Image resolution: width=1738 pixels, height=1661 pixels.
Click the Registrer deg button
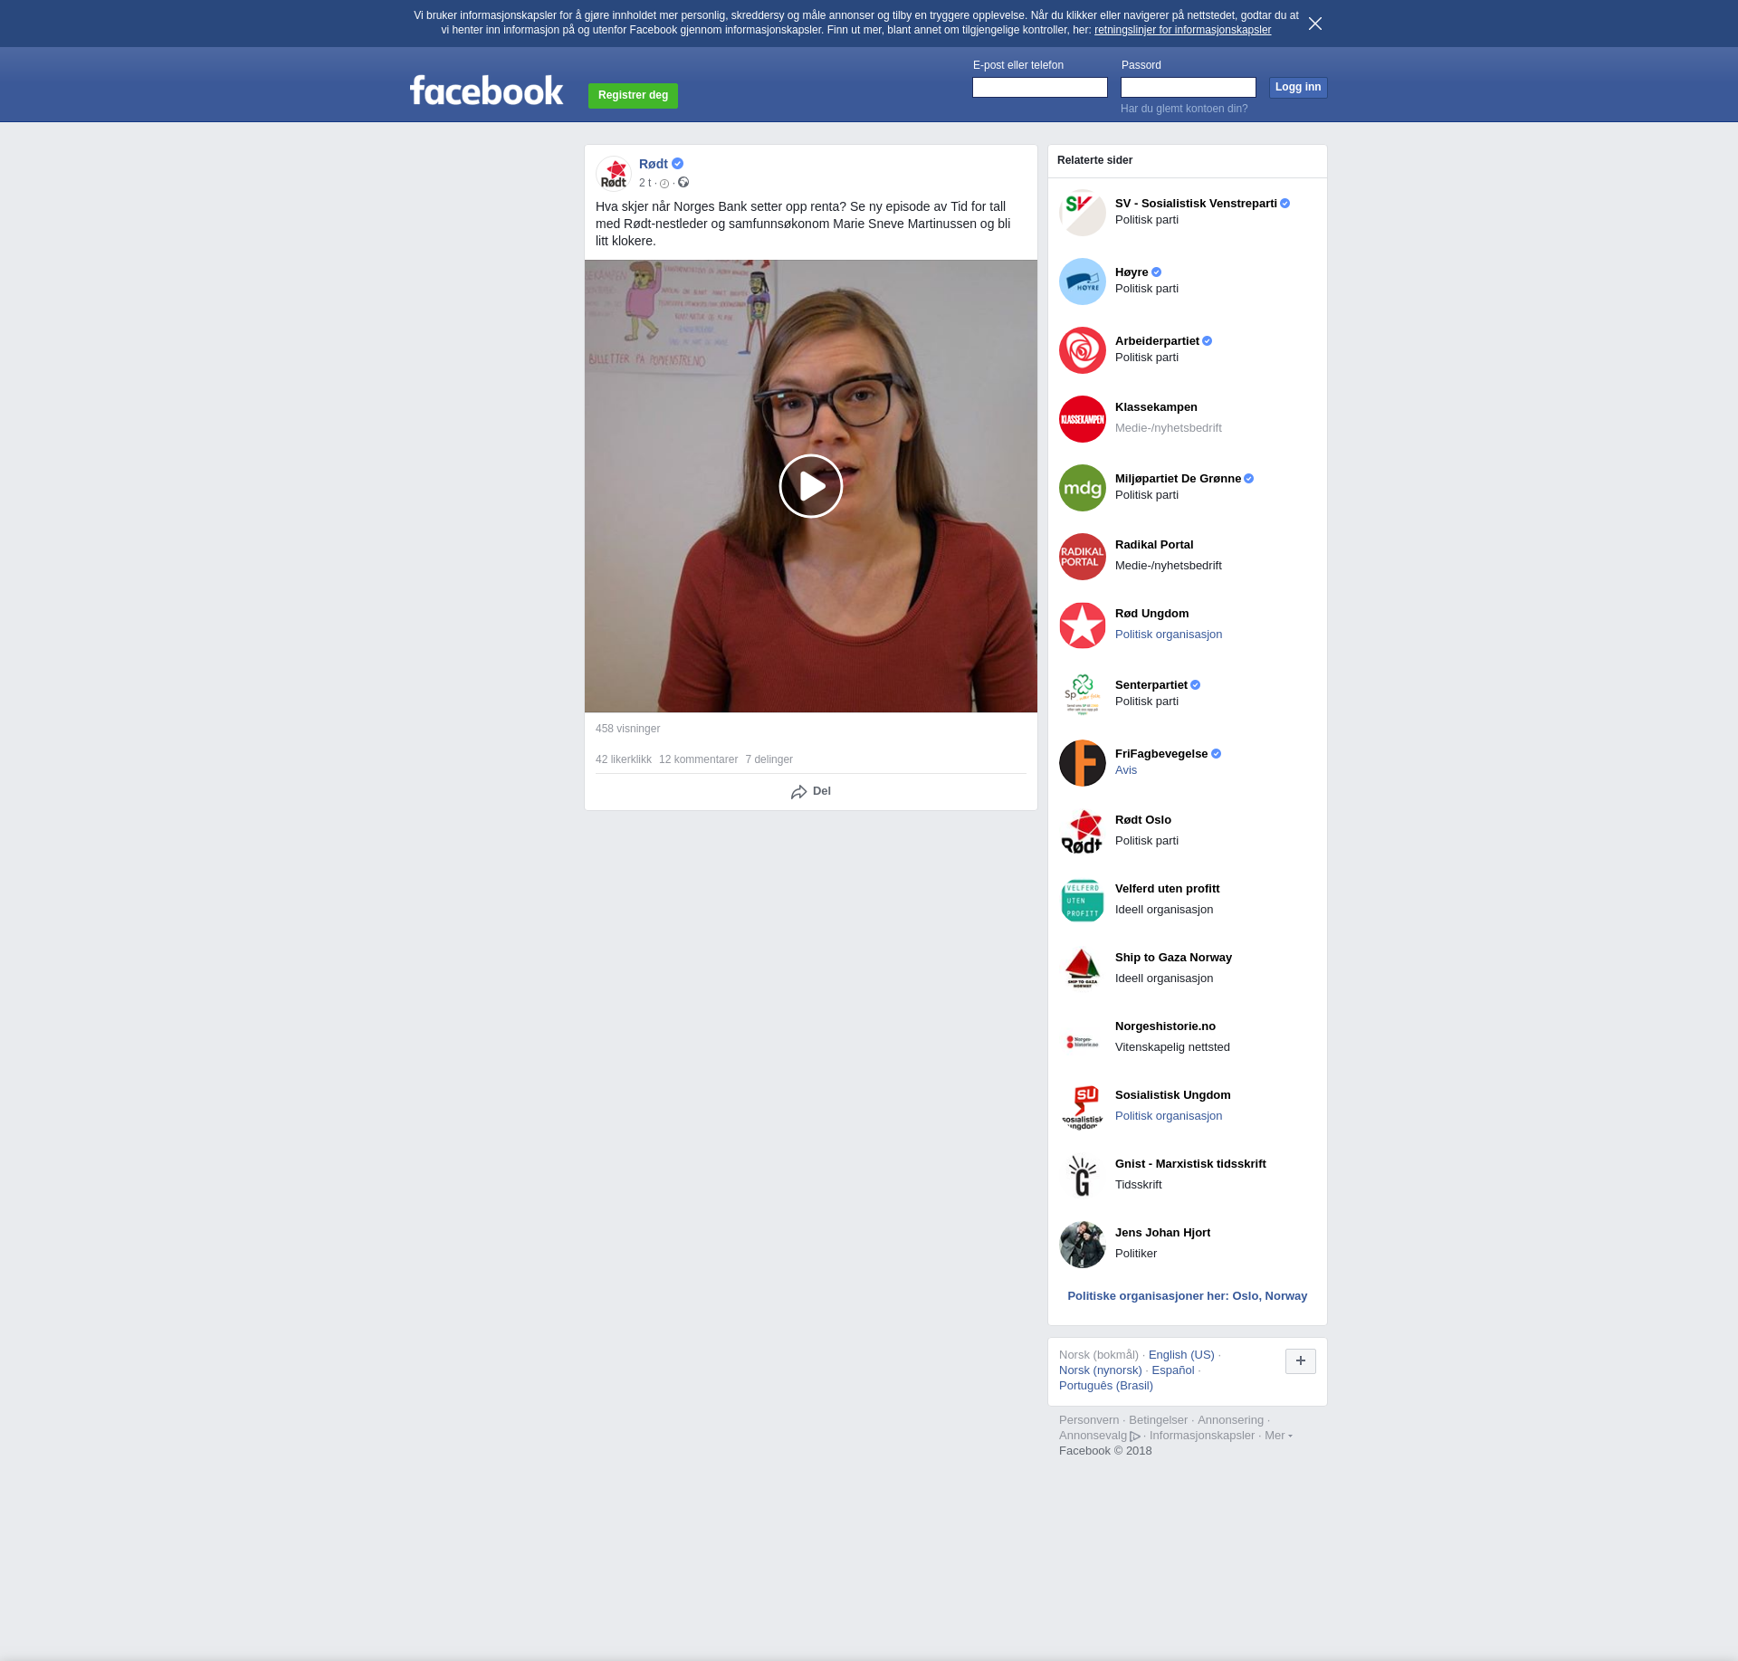coord(633,95)
